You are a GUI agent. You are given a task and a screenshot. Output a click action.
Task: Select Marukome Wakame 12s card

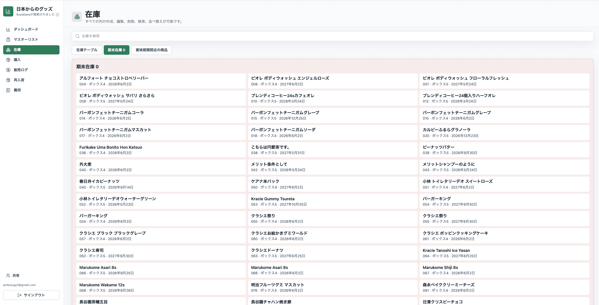tap(161, 287)
